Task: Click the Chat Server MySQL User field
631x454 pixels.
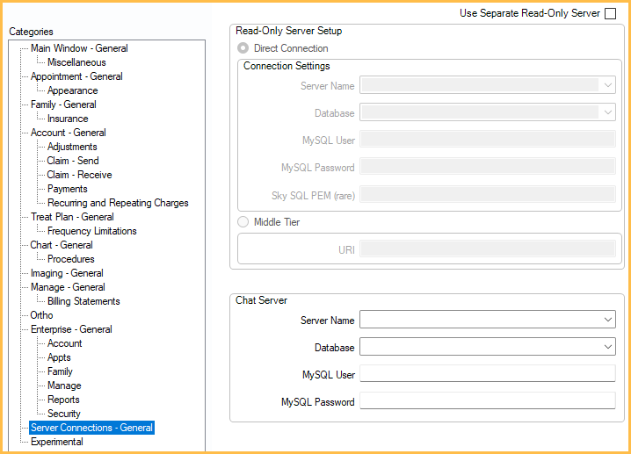Action: click(x=487, y=375)
